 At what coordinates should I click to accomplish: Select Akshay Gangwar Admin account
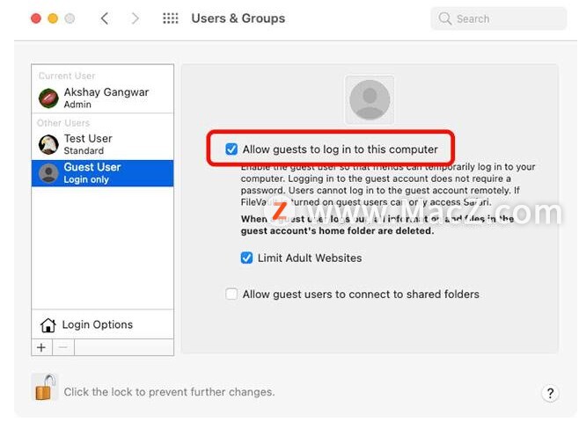tap(103, 98)
